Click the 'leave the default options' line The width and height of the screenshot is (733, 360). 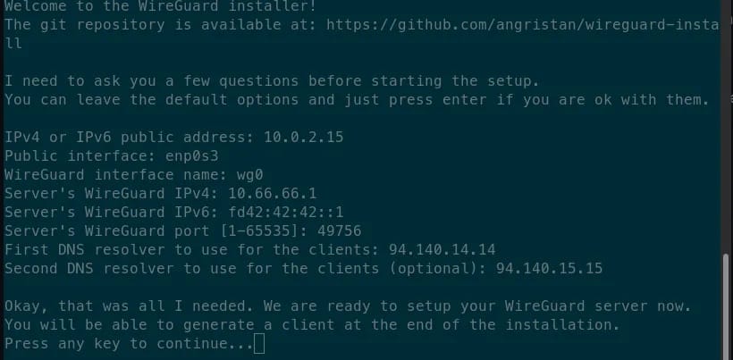click(358, 100)
